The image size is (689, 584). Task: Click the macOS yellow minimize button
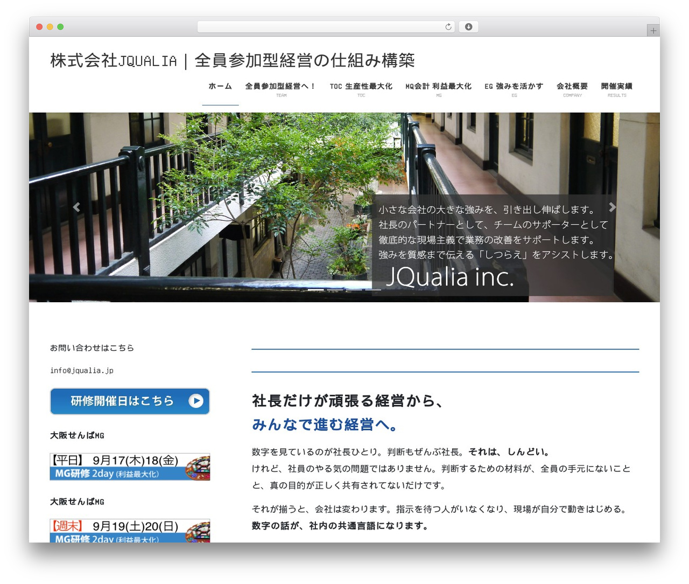tap(50, 27)
